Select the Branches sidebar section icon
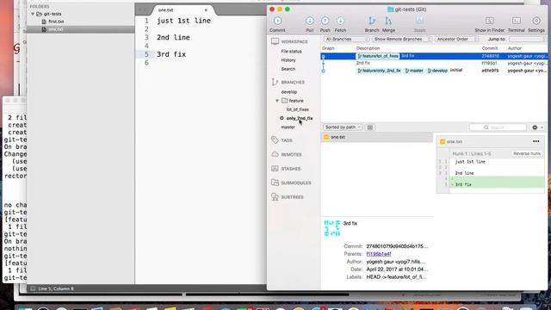Screen dimensions: 551x310 click(x=275, y=82)
